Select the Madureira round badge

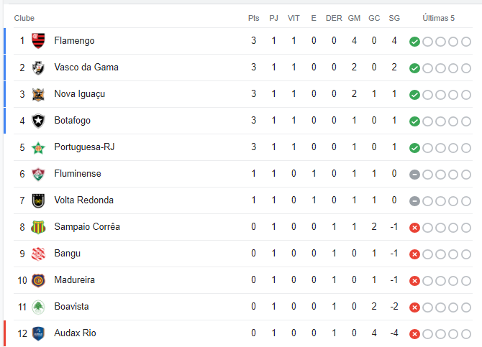click(x=38, y=280)
